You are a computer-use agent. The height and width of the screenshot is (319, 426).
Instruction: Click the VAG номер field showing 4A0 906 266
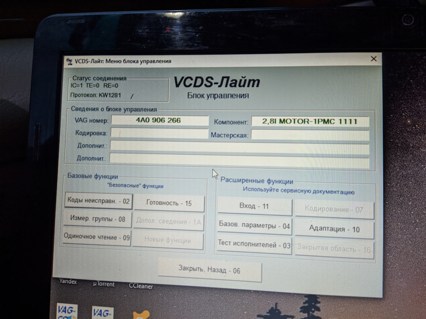pos(160,120)
